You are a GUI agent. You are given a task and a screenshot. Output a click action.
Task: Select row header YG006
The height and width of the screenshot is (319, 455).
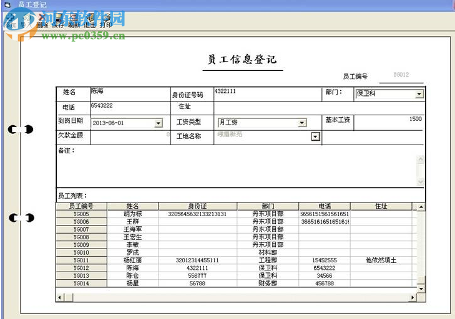[x=81, y=222]
